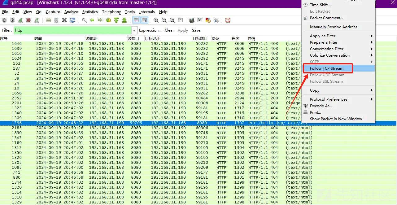The height and width of the screenshot is (205, 397).
Task: Open the Statistics menu
Action: 90,12
